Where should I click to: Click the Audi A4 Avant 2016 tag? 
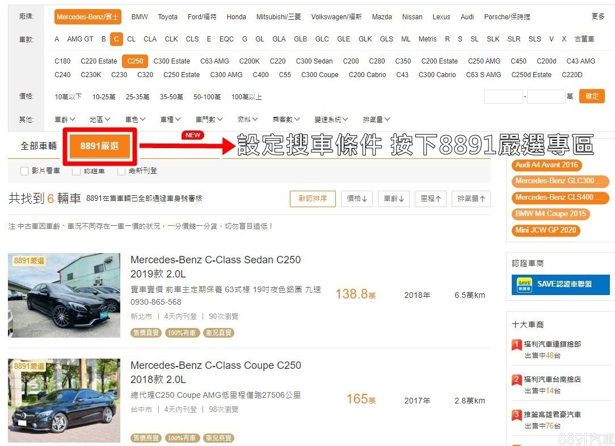point(546,165)
